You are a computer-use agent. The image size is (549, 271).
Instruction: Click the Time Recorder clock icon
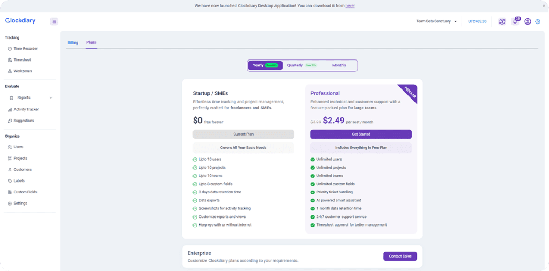tap(10, 49)
